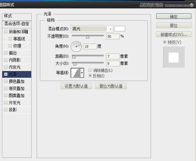
Task: Toggle the 预览 preview checkbox
Action: pyautogui.click(x=165, y=42)
